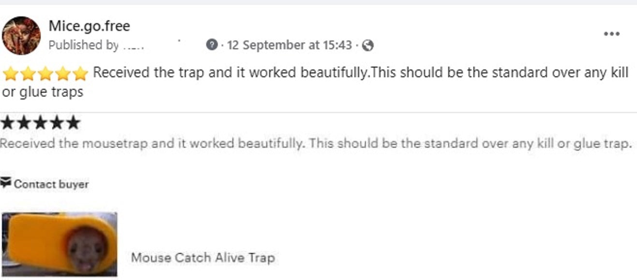Select the third black rating star
Screen dimensions: 637x280
(40, 123)
